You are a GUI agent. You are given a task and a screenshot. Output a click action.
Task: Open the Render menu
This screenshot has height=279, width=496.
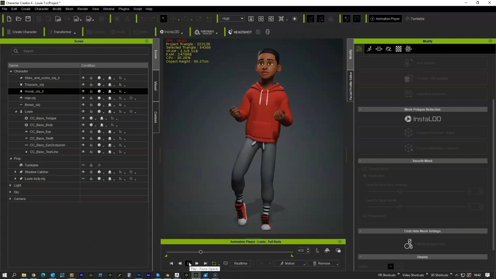click(83, 9)
